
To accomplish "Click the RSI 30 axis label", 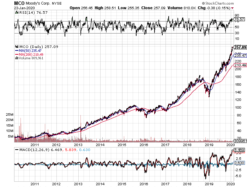I will (x=237, y=33).
